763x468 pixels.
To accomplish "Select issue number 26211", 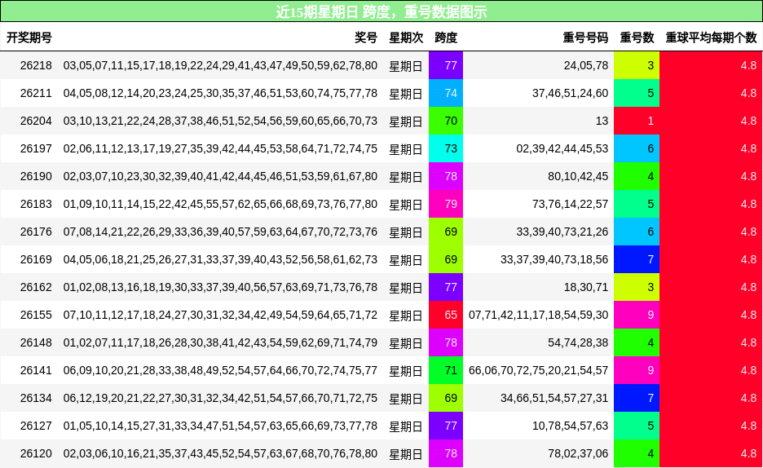I will tap(36, 94).
